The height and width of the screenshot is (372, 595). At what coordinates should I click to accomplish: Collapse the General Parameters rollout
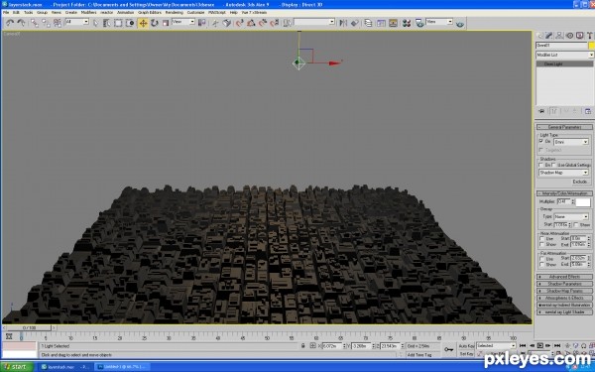point(564,127)
